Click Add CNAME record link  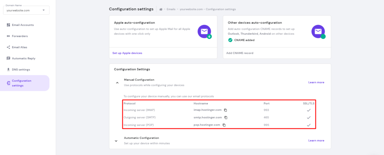click(x=240, y=53)
